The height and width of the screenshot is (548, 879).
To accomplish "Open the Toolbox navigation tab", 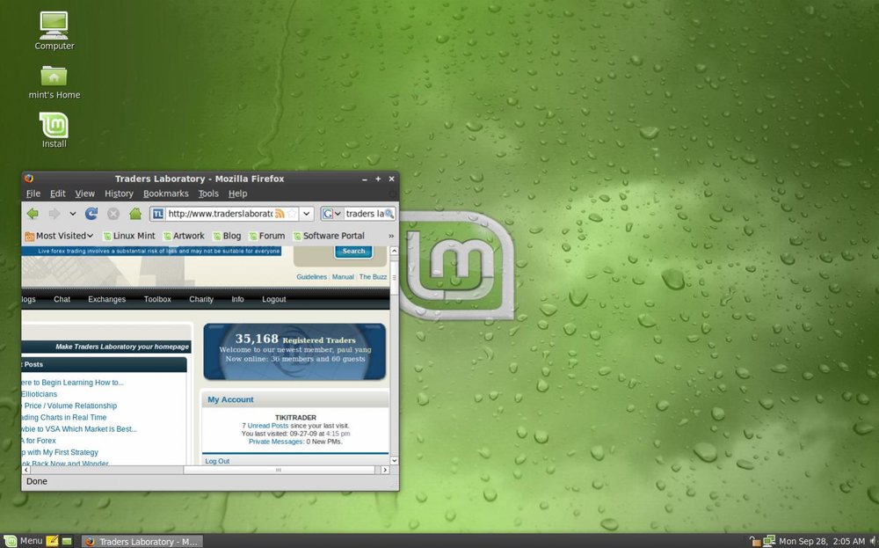I will pos(157,300).
